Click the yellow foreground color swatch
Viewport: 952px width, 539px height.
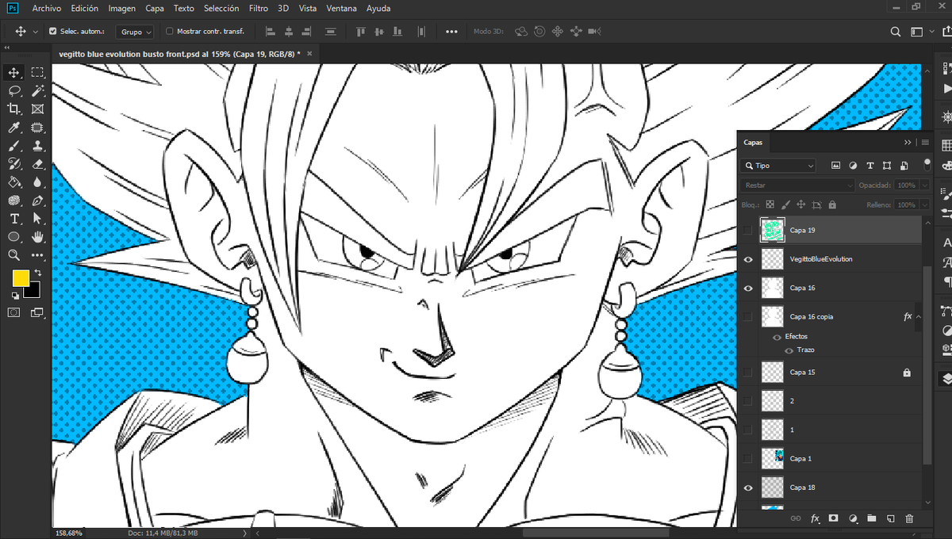[20, 278]
